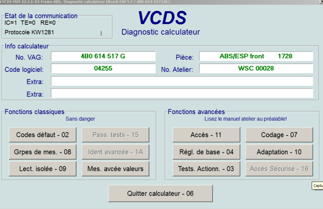This screenshot has width=323, height=209.
Task: Click the window title bar VCDS FRM 22.3.1
Action: point(162,2)
